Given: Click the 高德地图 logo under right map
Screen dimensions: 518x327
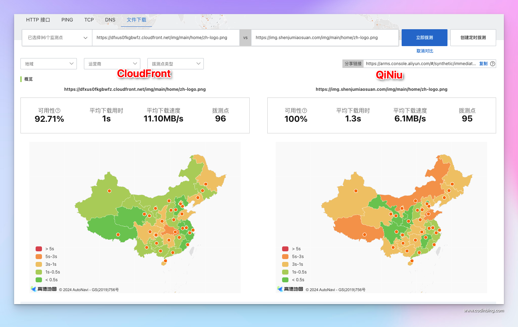Looking at the screenshot, I should coord(290,289).
